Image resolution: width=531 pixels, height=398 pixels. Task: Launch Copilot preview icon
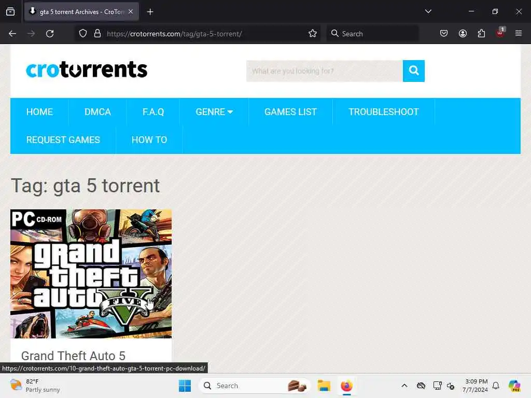click(x=514, y=386)
